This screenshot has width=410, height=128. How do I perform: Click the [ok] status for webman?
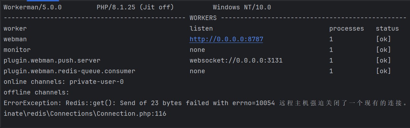(384, 39)
